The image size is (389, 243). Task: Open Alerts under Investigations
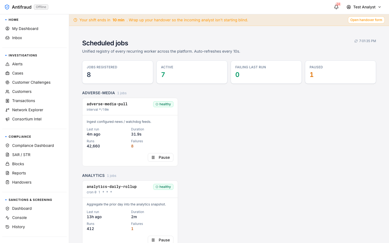[34, 64]
